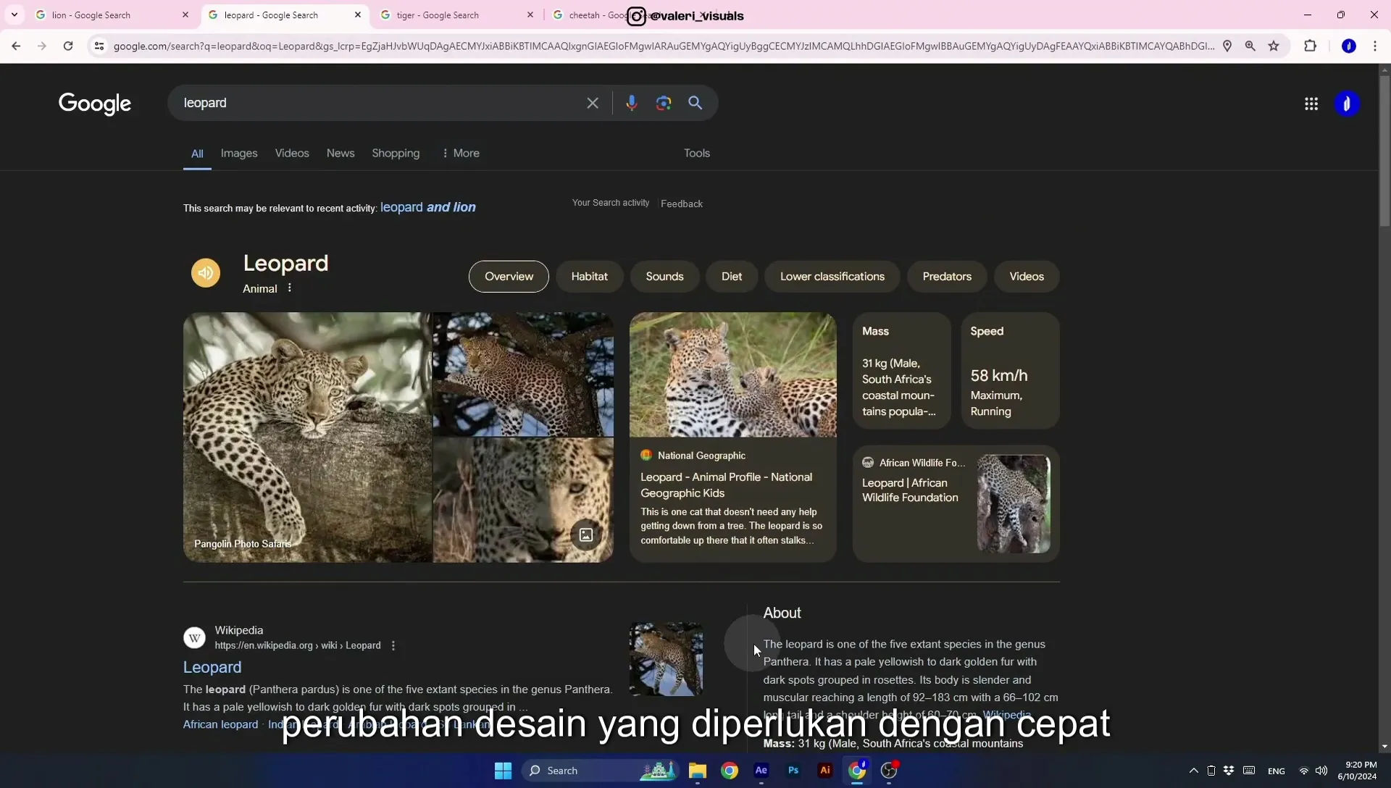Switch to the lion - Google Search tab
1391x788 pixels.
coord(112,14)
